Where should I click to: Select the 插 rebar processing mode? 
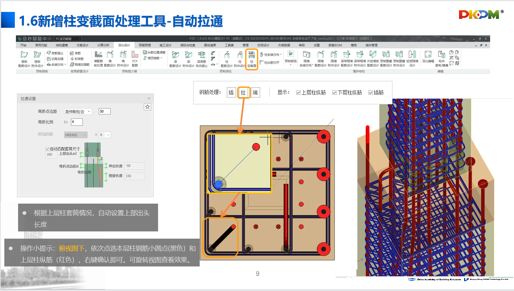pyautogui.click(x=231, y=92)
